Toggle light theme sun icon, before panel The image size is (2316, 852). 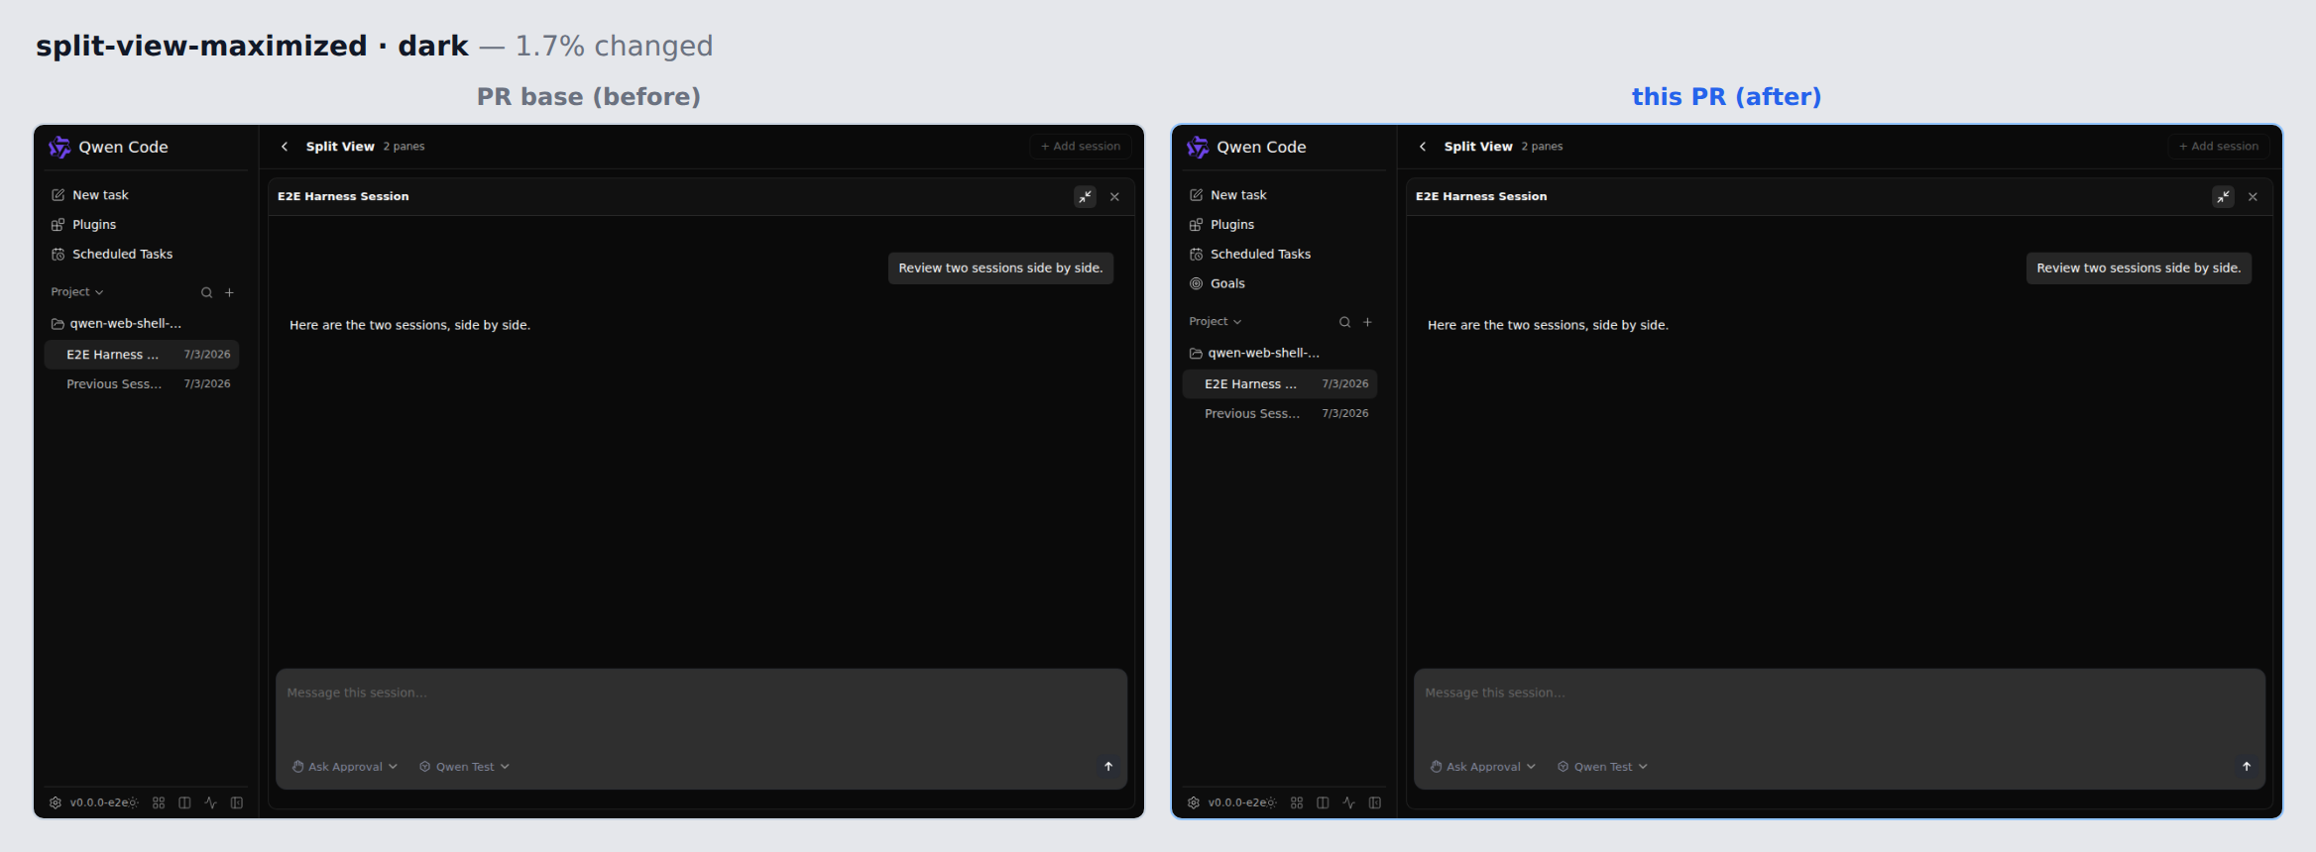133,802
